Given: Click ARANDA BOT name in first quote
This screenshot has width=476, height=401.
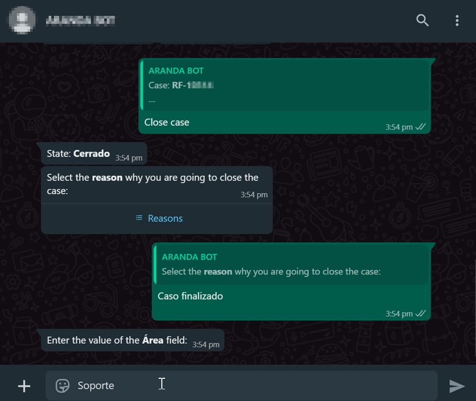Looking at the screenshot, I should click(x=176, y=71).
